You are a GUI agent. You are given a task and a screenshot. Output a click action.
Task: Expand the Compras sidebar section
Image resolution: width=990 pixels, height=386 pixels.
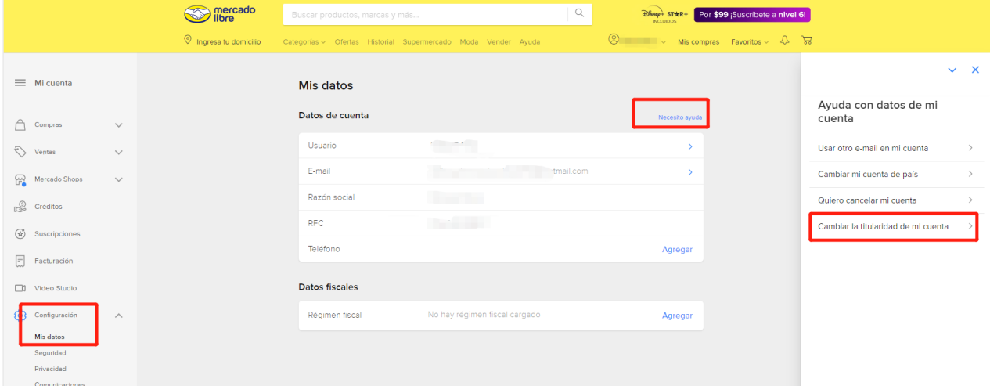coord(119,124)
